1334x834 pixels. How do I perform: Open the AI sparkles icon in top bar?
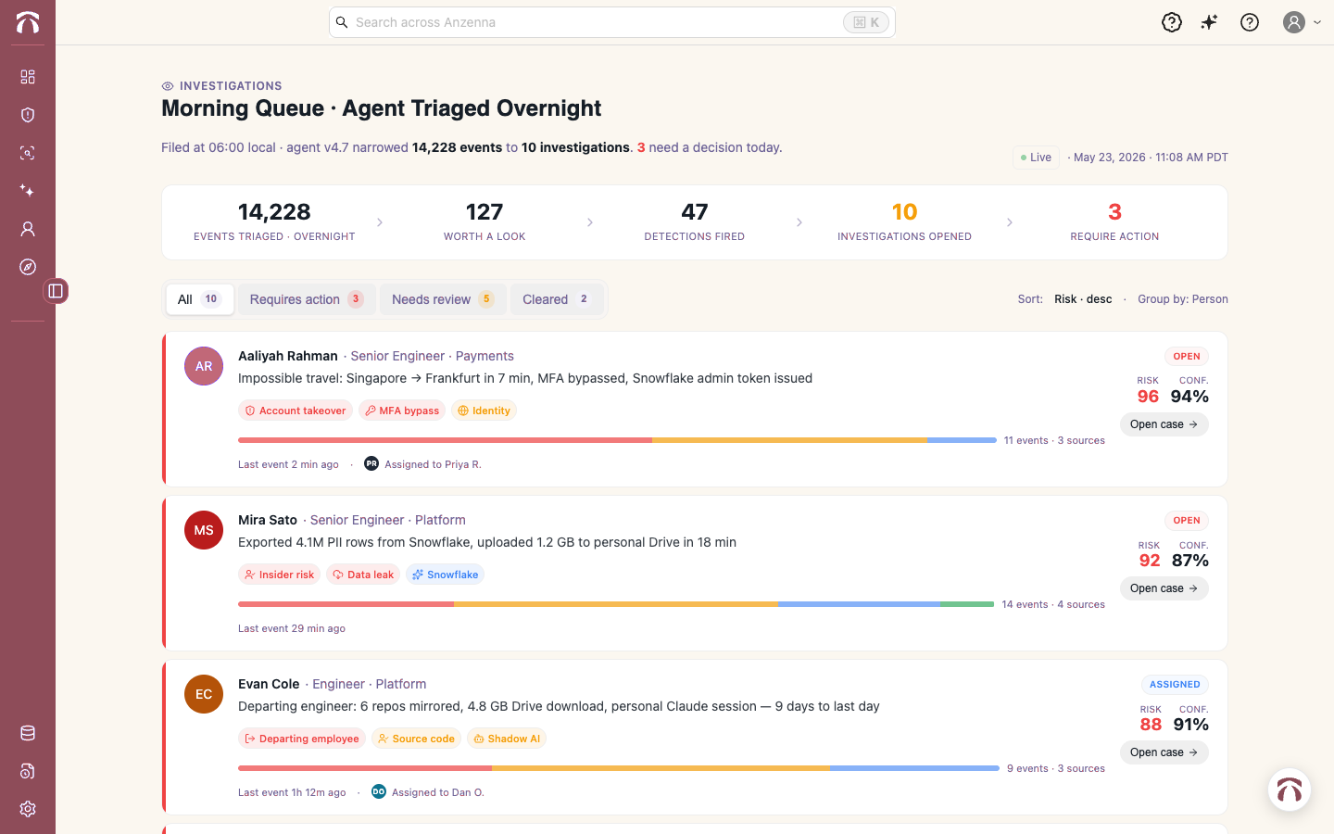(x=1210, y=22)
